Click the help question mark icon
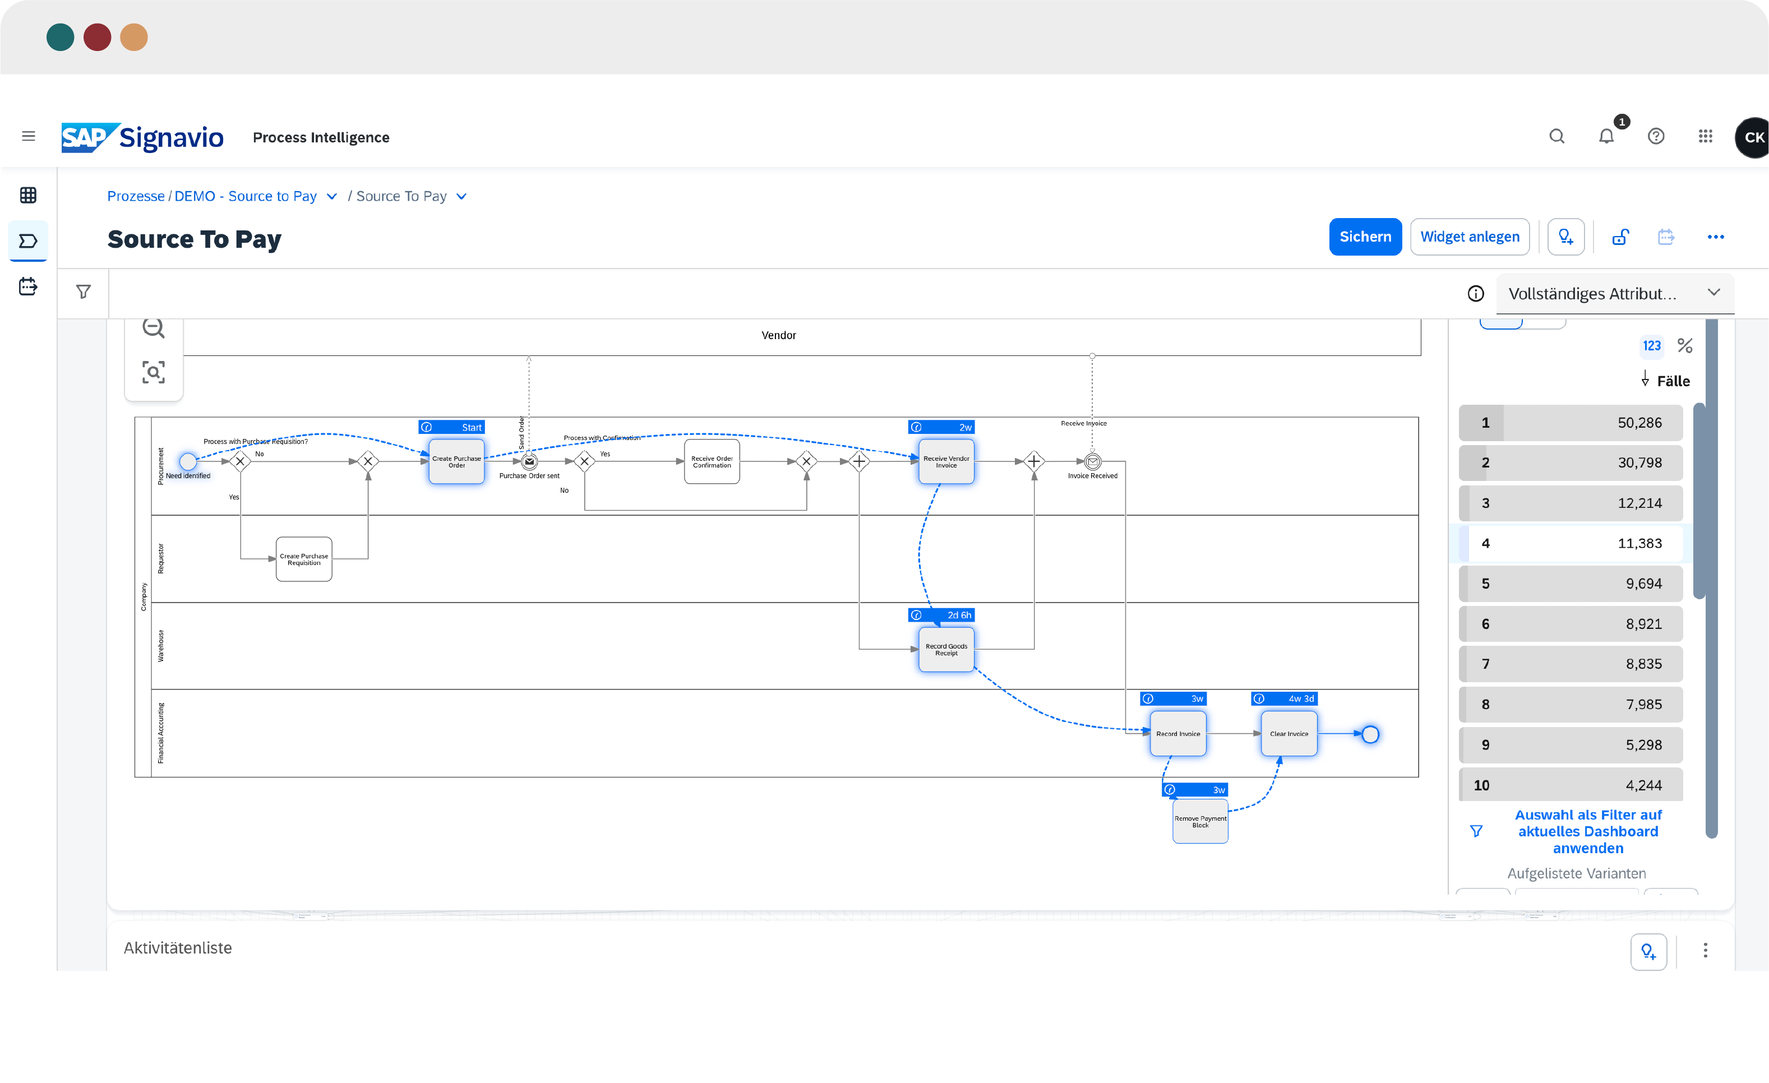Image resolution: width=1769 pixels, height=1083 pixels. 1656,136
